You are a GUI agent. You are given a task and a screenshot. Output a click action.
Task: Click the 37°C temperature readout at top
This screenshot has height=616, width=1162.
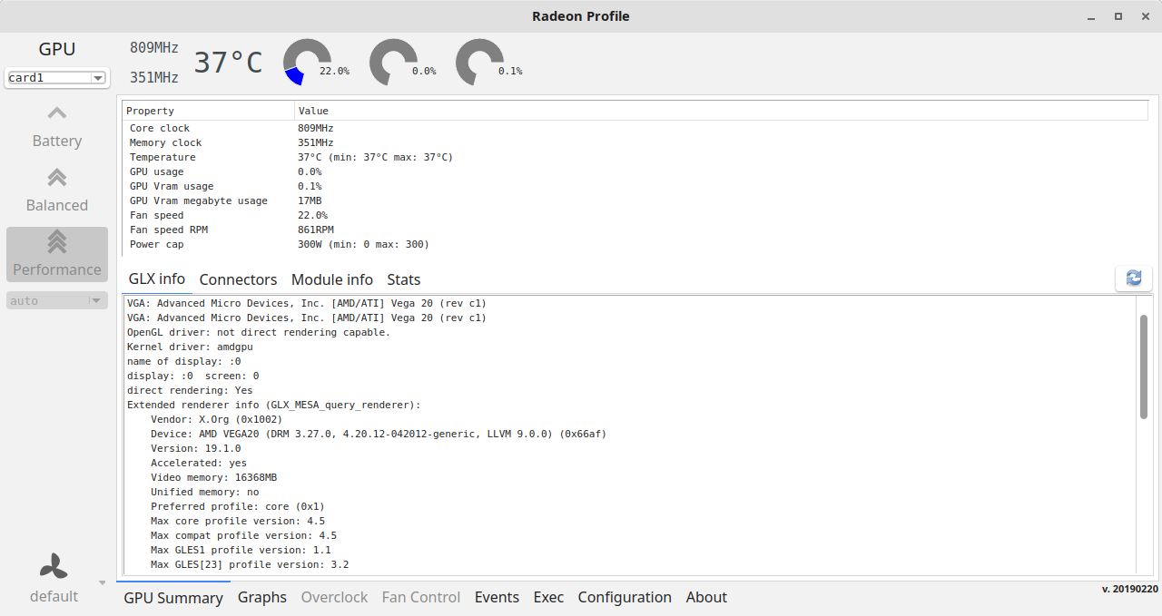[x=228, y=63]
